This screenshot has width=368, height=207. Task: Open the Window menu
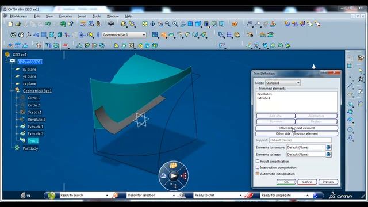coord(113,16)
